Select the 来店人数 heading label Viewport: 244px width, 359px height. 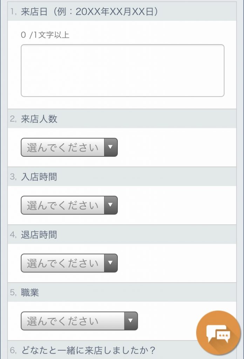39,119
